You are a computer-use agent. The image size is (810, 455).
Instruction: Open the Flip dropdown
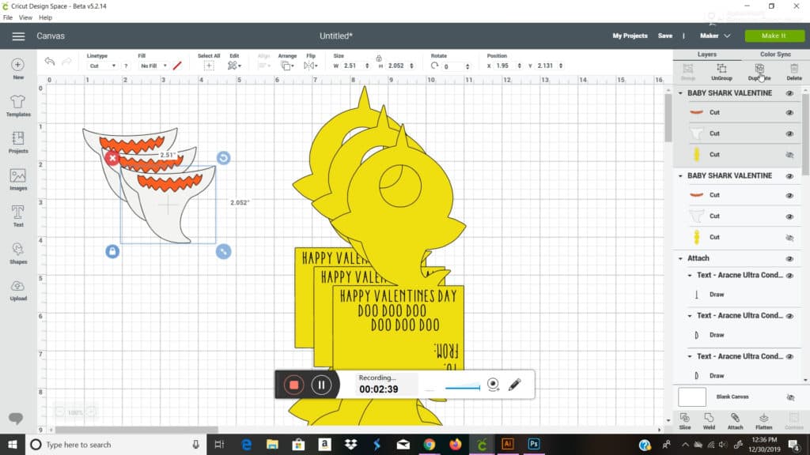tap(310, 66)
